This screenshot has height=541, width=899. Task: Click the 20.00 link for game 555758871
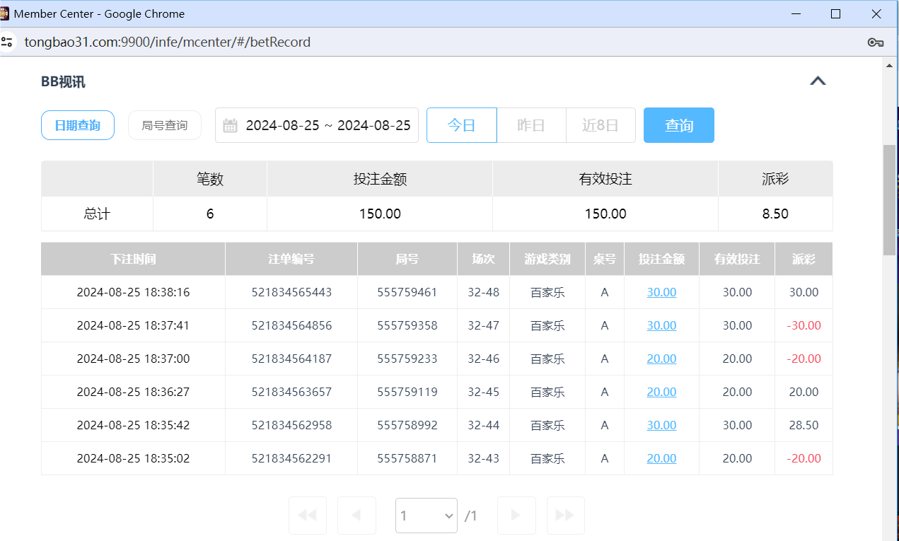pyautogui.click(x=661, y=458)
